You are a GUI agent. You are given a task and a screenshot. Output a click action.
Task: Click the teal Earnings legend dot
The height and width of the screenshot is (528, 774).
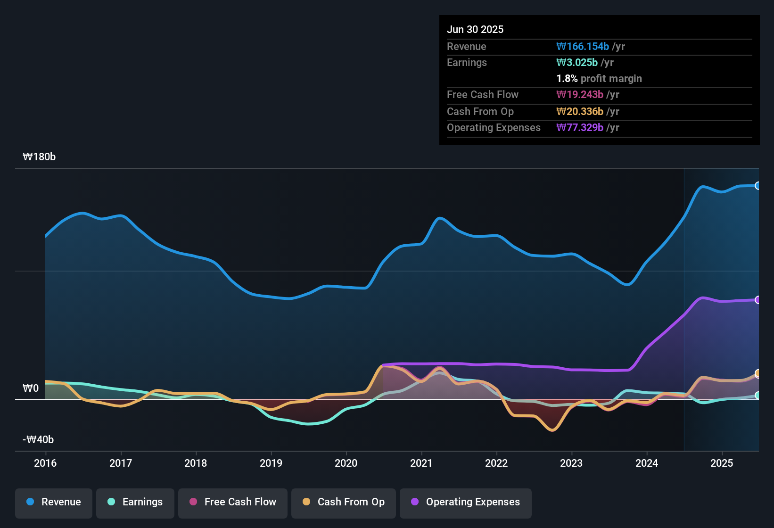point(111,502)
